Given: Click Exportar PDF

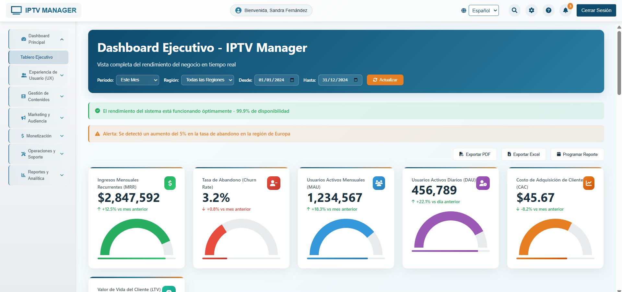Looking at the screenshot, I should [x=475, y=154].
